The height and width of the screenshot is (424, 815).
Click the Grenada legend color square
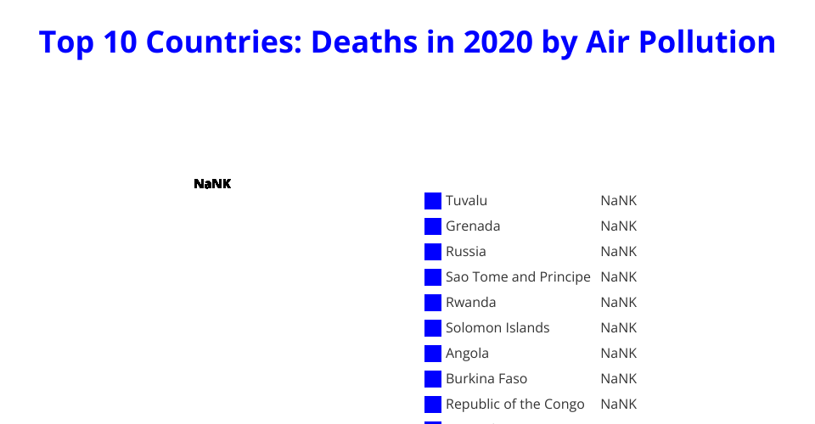[x=433, y=226]
